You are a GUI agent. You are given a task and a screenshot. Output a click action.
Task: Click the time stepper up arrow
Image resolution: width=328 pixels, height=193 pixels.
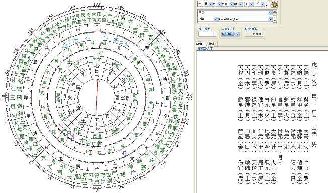[267, 3]
